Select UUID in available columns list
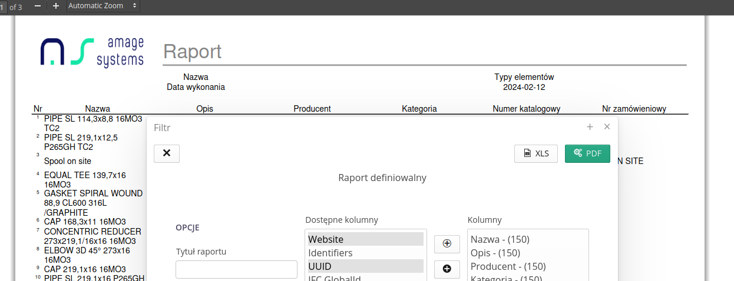Screen dimensions: 734x281 pos(365,266)
